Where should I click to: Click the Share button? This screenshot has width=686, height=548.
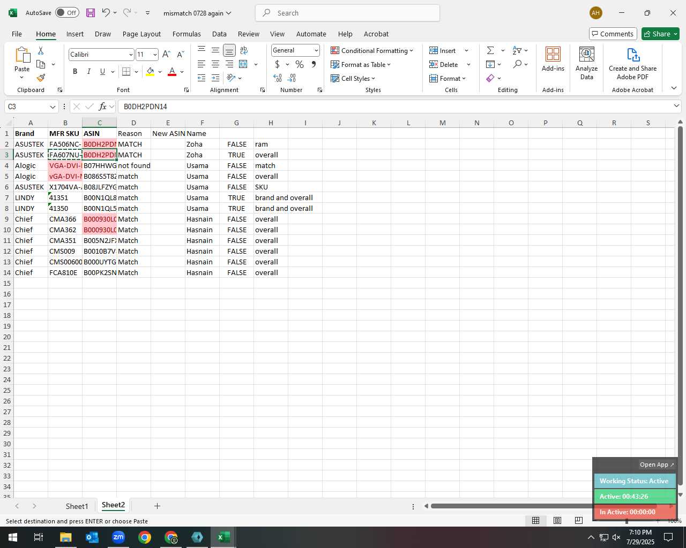pos(661,34)
